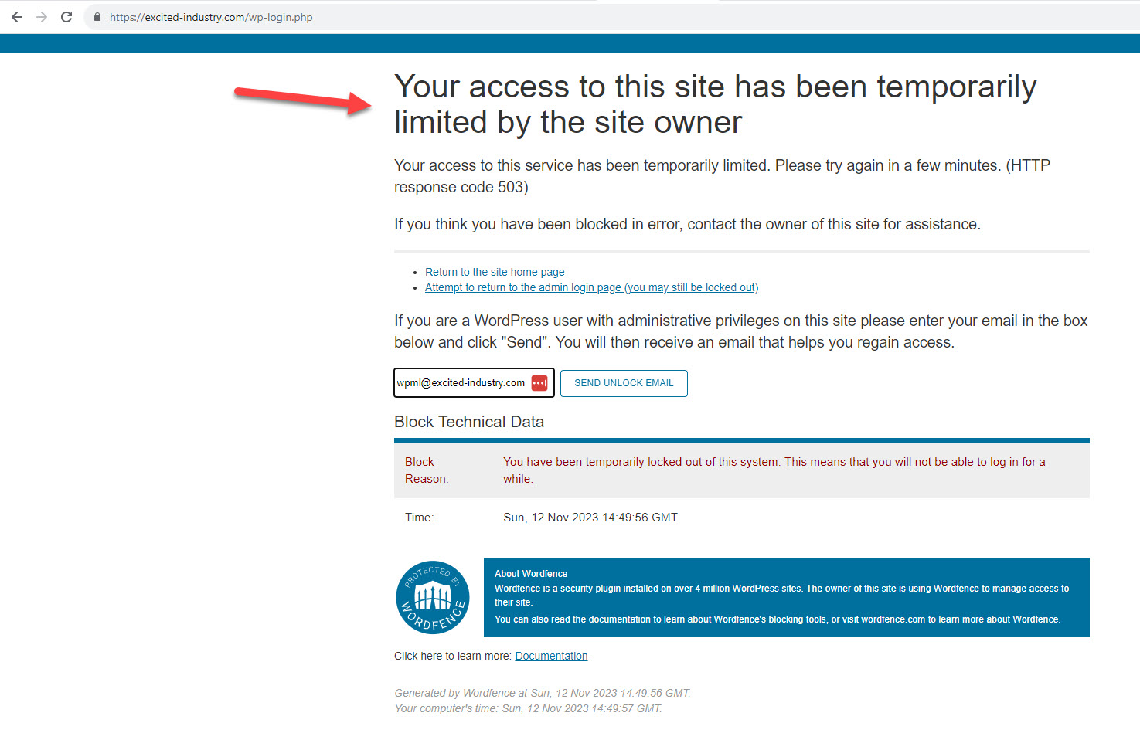
Task: Click the padlock icon in address bar
Action: pyautogui.click(x=97, y=17)
